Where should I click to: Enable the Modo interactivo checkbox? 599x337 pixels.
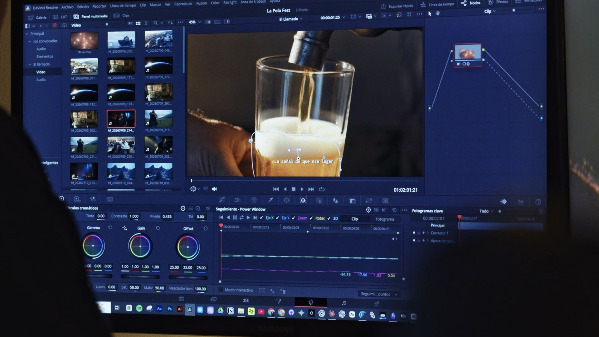tap(221, 290)
